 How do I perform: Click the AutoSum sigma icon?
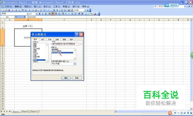click(x=57, y=10)
